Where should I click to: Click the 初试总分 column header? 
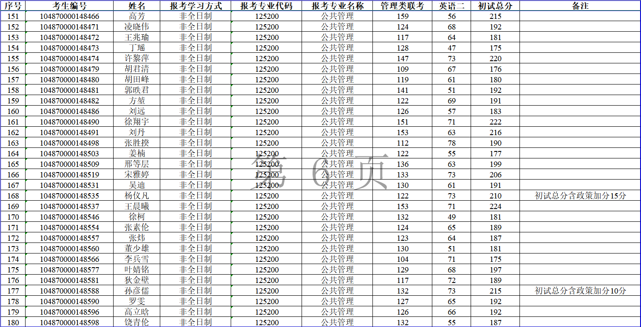click(495, 6)
